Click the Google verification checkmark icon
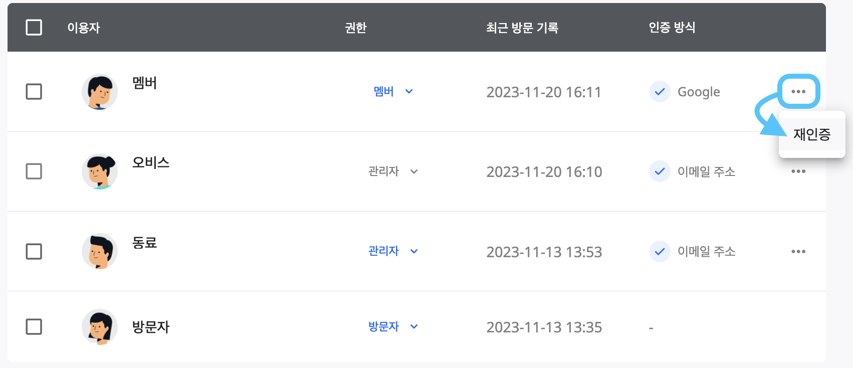Viewport: 853px width, 368px height. pos(660,92)
